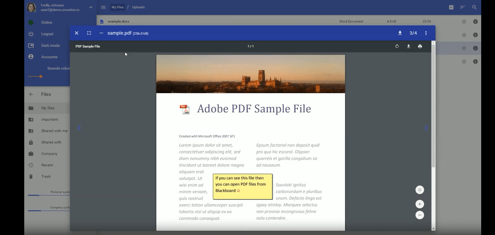Image resolution: width=495 pixels, height=235 pixels.
Task: Fit PDF page to width
Action: [420, 190]
